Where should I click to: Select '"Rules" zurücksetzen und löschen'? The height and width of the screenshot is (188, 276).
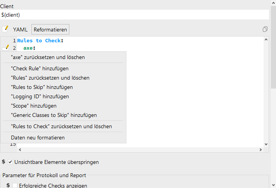(50, 78)
